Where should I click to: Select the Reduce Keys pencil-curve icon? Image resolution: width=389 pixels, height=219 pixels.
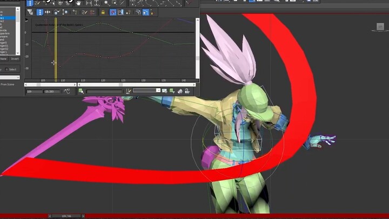coord(85,12)
